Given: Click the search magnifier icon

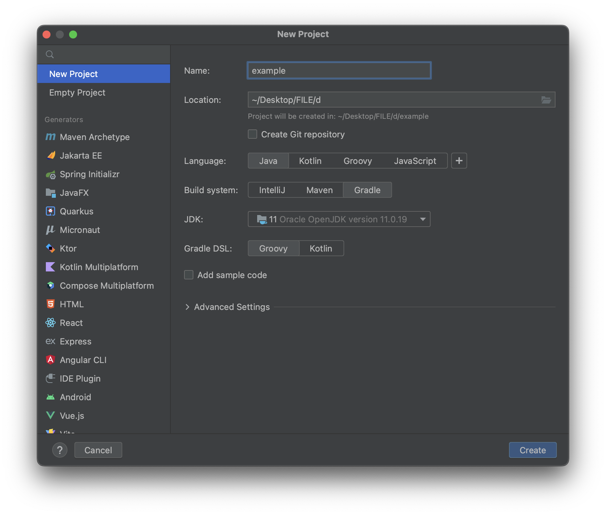Looking at the screenshot, I should tap(50, 54).
